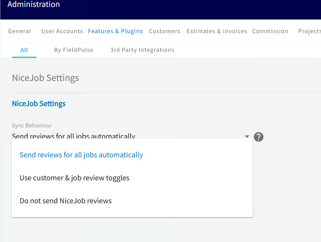View the 3rd Party Integrations sub-tab
This screenshot has width=321, height=242.
point(142,50)
